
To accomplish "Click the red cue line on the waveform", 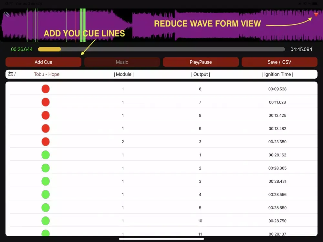I will click(x=76, y=25).
